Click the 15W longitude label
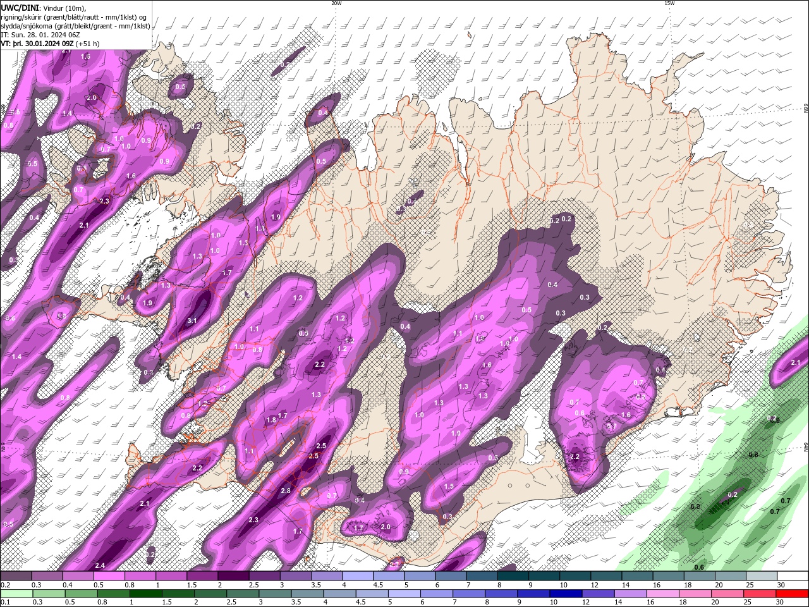 669,3
